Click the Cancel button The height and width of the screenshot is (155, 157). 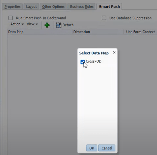107,148
